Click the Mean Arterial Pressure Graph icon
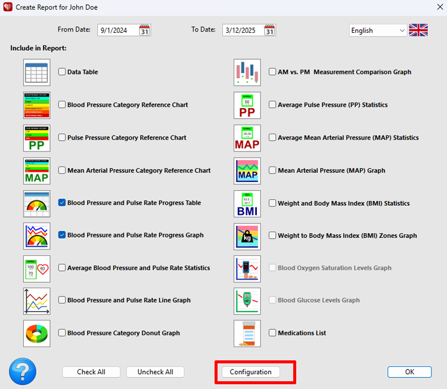The width and height of the screenshot is (447, 389). click(x=247, y=171)
